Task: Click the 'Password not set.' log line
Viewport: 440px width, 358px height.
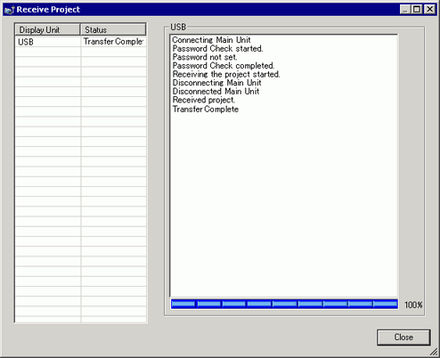Action: (x=205, y=57)
